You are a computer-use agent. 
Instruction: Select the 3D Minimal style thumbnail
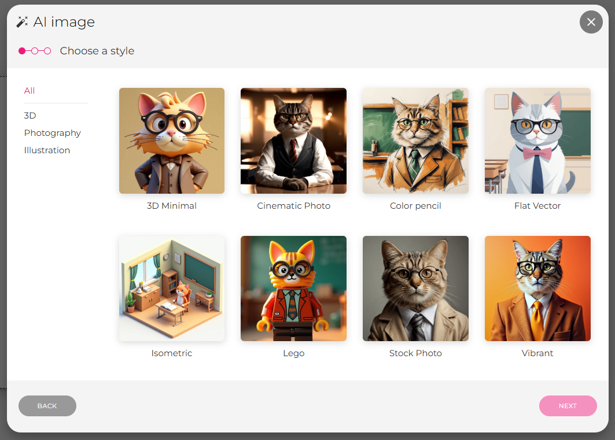[171, 140]
